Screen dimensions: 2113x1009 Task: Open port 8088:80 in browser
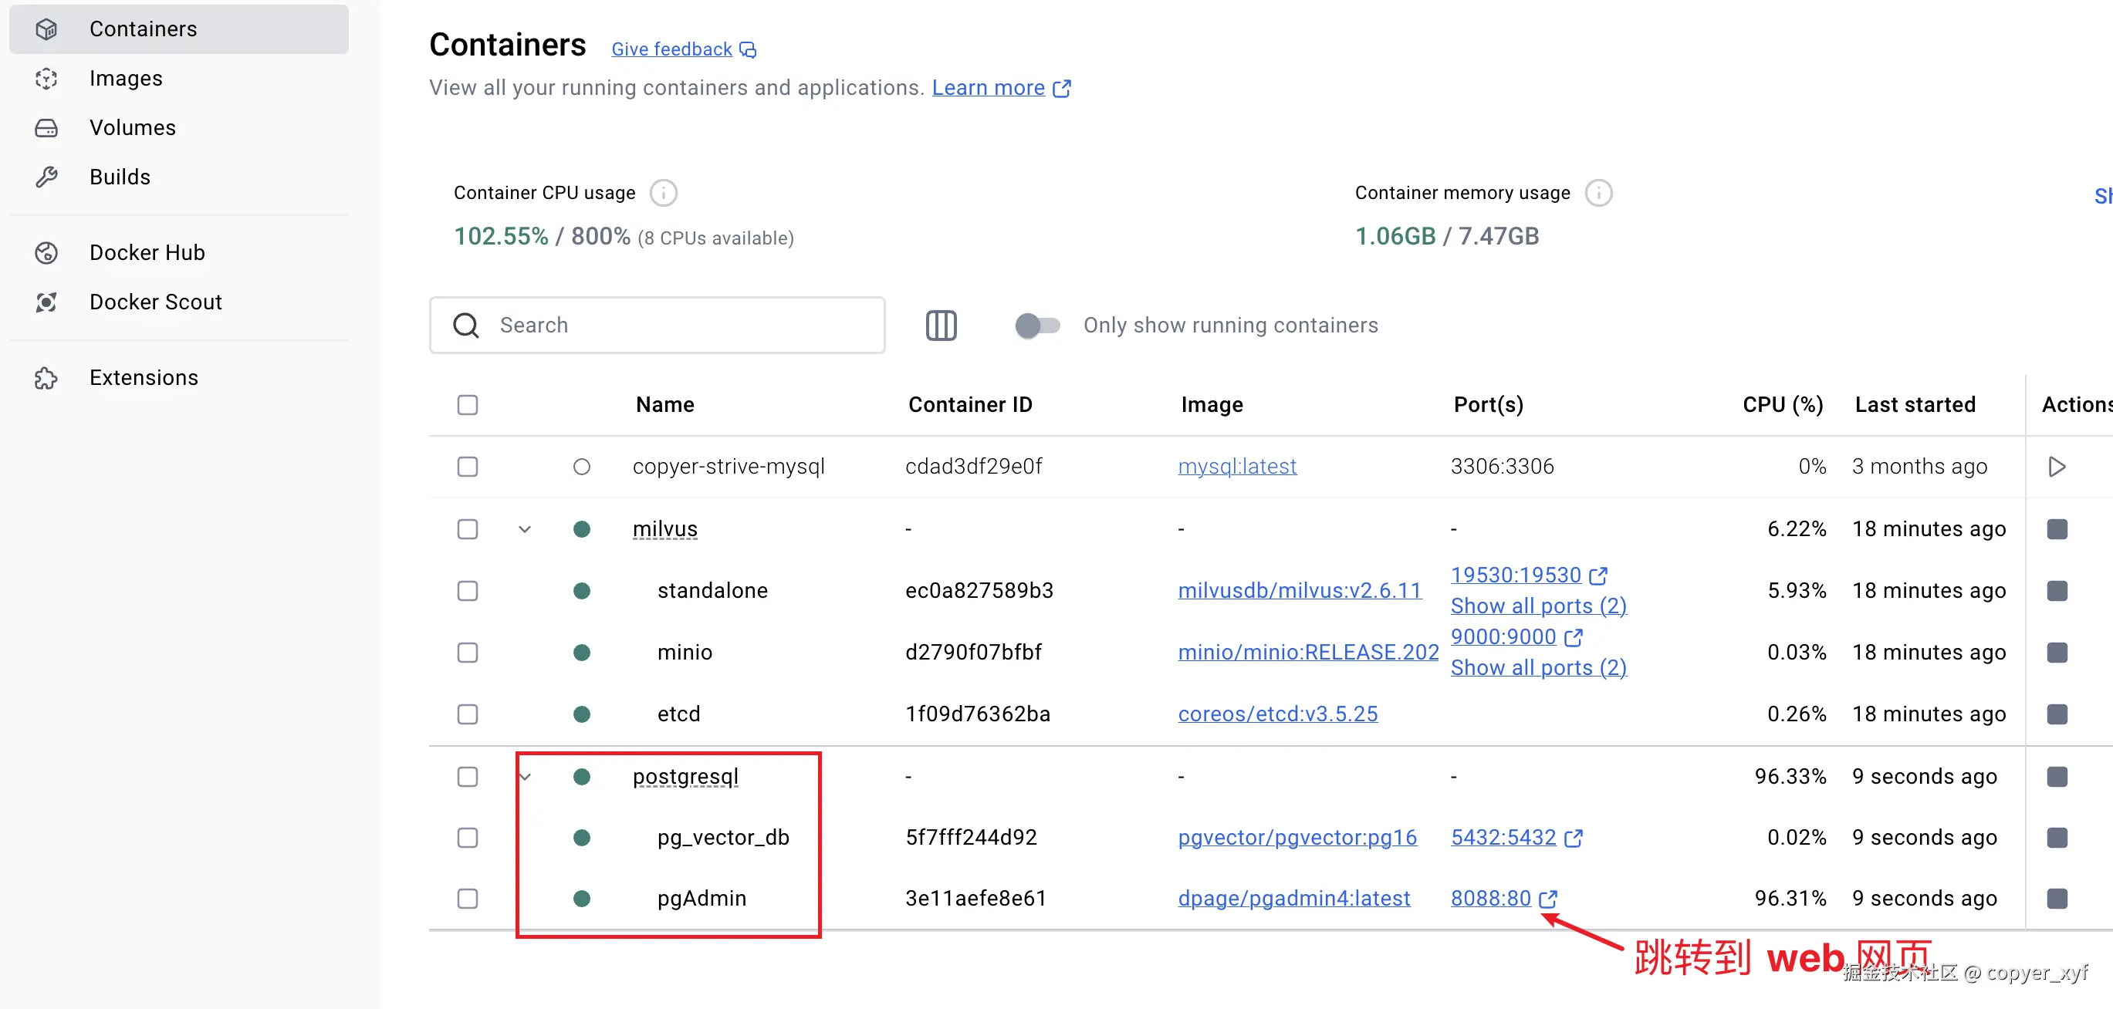click(1504, 899)
